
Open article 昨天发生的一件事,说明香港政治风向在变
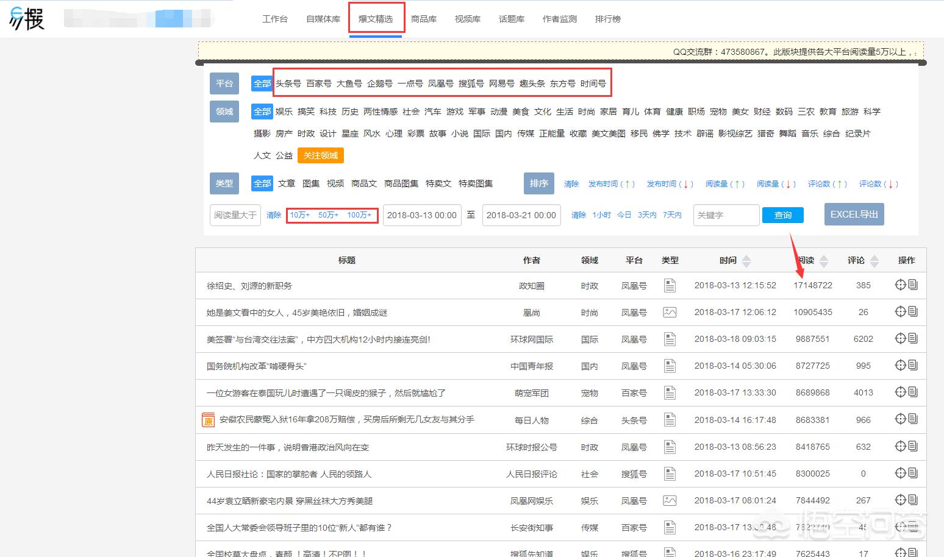pos(288,447)
